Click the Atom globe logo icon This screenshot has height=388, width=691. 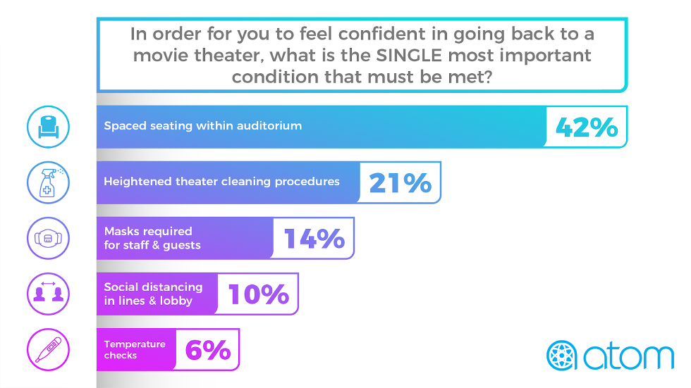[562, 356]
